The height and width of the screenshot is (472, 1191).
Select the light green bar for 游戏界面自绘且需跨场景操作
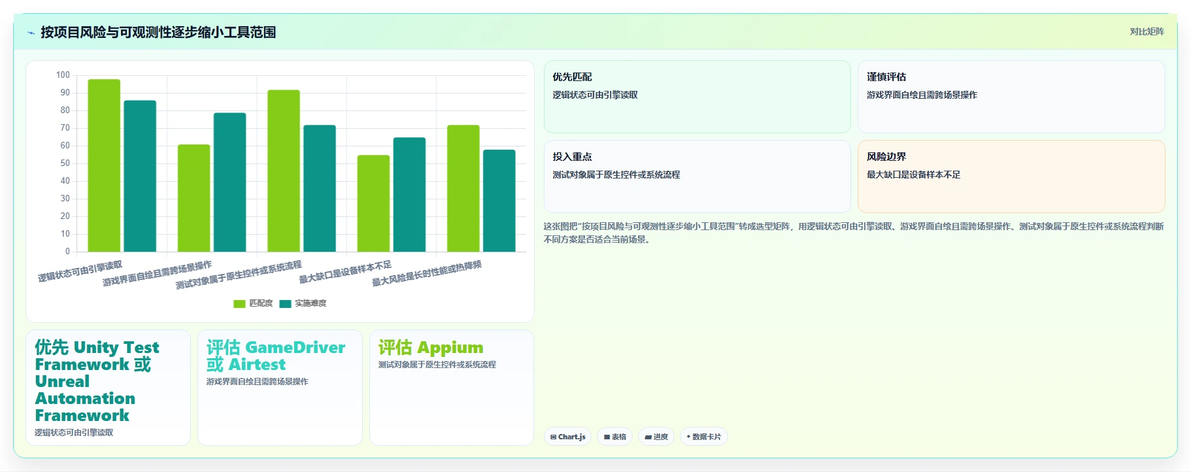(x=194, y=198)
